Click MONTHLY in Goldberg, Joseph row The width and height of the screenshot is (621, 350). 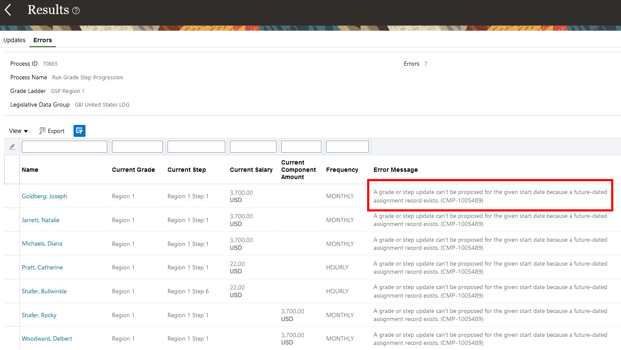(x=340, y=196)
